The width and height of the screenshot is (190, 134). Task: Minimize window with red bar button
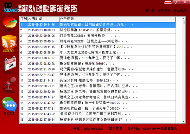pyautogui.click(x=168, y=2)
